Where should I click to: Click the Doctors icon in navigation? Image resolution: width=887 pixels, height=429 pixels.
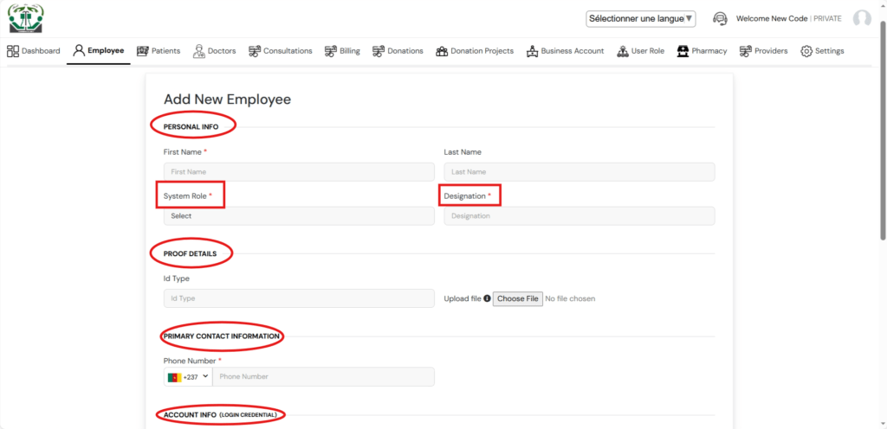pyautogui.click(x=198, y=51)
